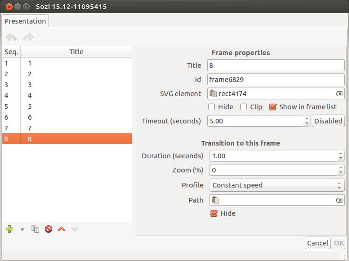Viewport: 349px width, 261px height.
Task: Open the Profile Constant speed dropdown
Action: click(x=277, y=185)
